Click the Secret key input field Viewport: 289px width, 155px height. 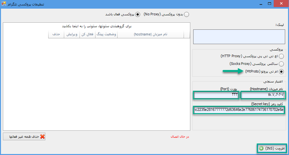tap(239, 110)
